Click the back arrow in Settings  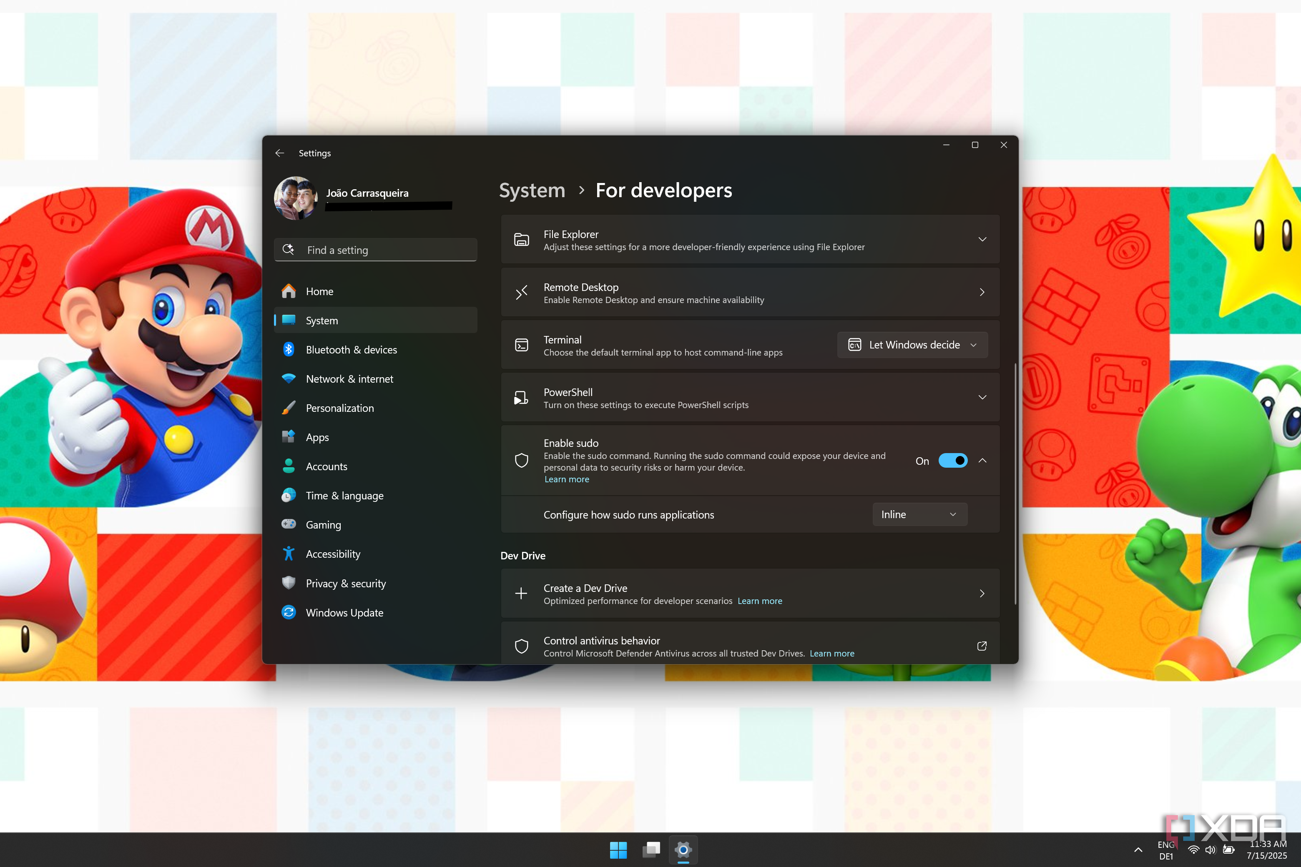click(280, 153)
